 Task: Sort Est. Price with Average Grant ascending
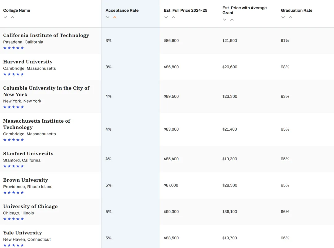232,19
